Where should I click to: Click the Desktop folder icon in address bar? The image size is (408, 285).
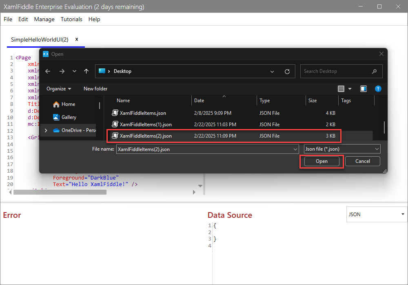pos(102,71)
